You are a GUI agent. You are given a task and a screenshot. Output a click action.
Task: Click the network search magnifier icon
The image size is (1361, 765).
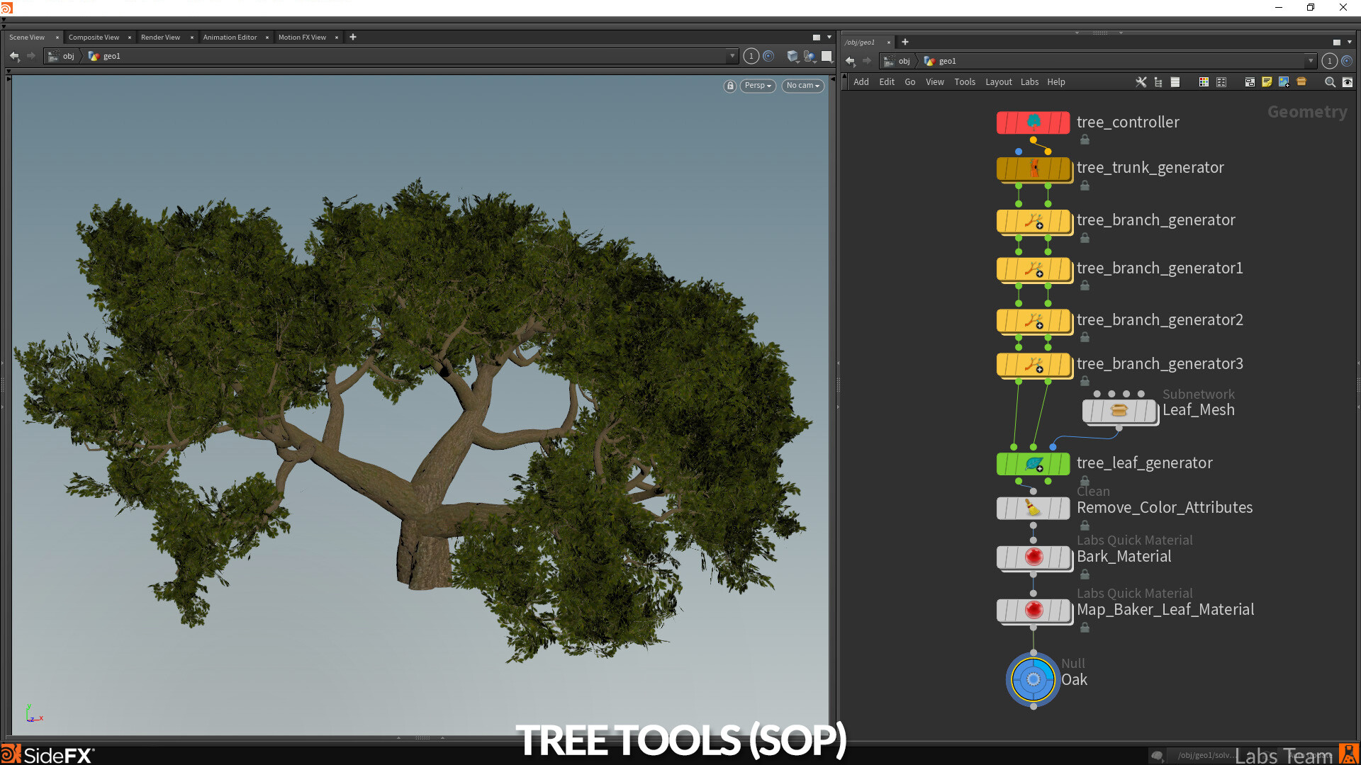(1331, 82)
